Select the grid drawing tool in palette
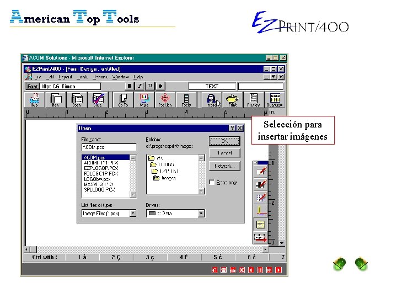397x298 pixels. (260, 184)
